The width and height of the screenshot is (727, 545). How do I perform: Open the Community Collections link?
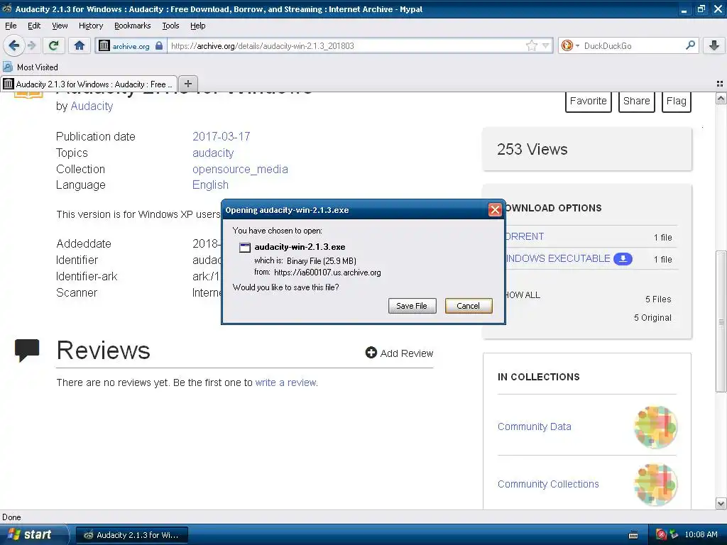click(548, 484)
